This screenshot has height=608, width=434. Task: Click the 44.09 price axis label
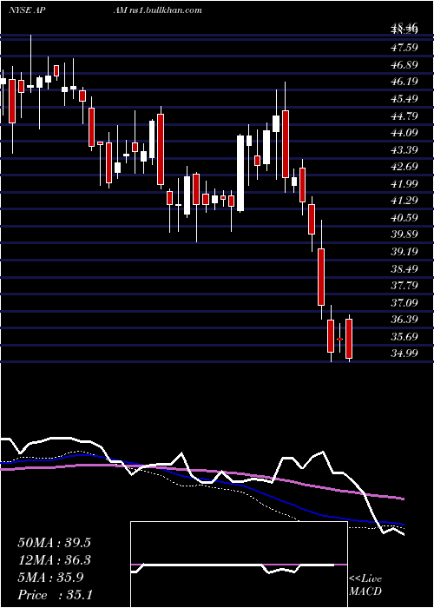click(x=404, y=133)
